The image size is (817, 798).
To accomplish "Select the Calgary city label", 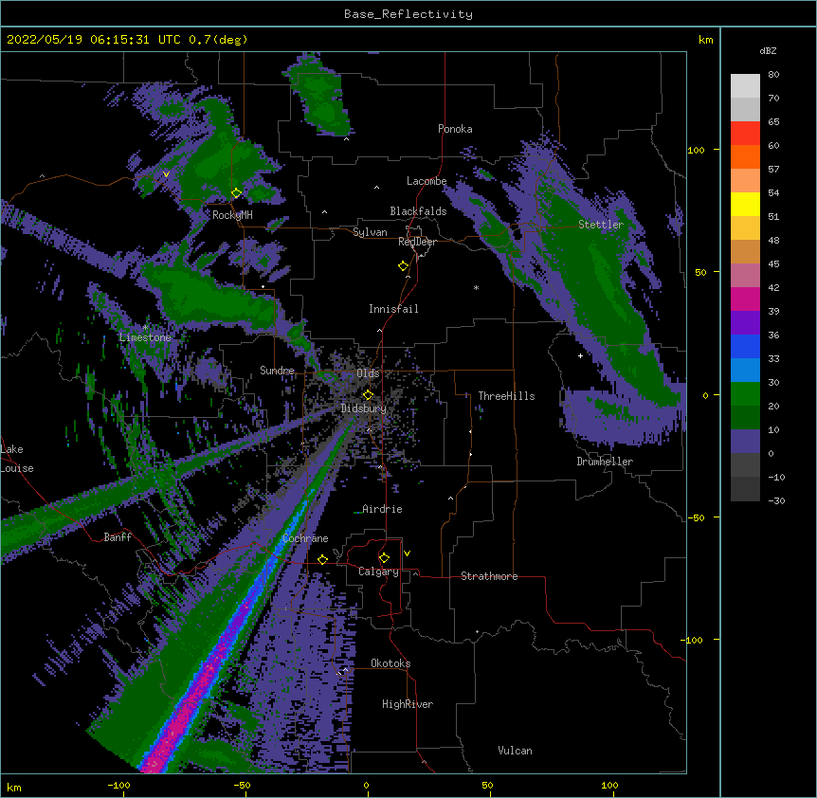I will [x=378, y=571].
